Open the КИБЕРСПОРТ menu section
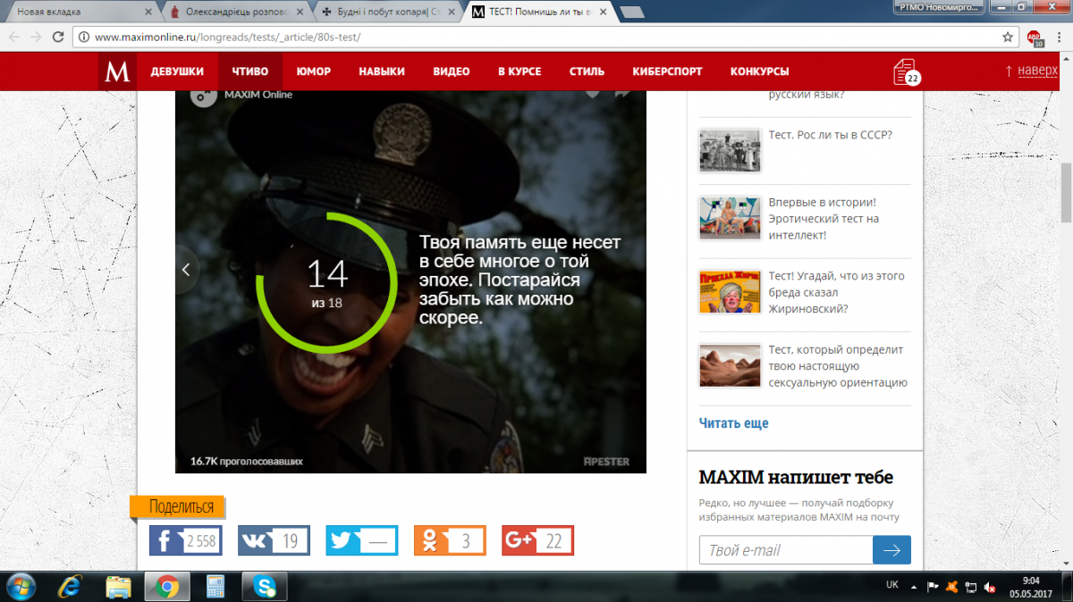Screen dimensions: 1073x602 tap(667, 71)
